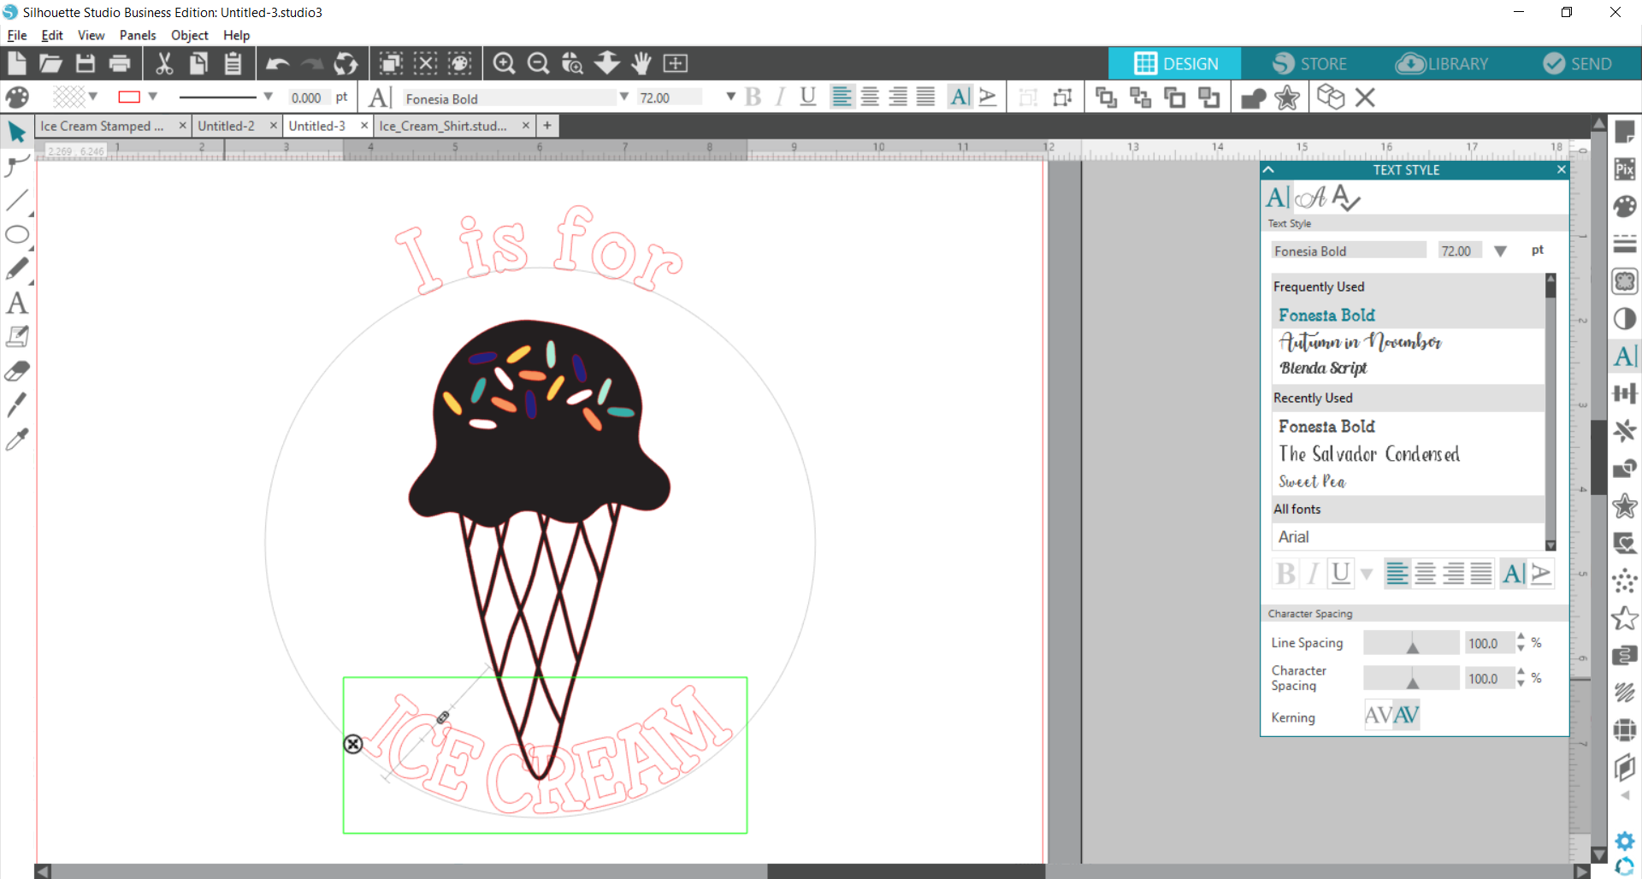
Task: Click the Zoom In magnifier icon
Action: (x=504, y=63)
